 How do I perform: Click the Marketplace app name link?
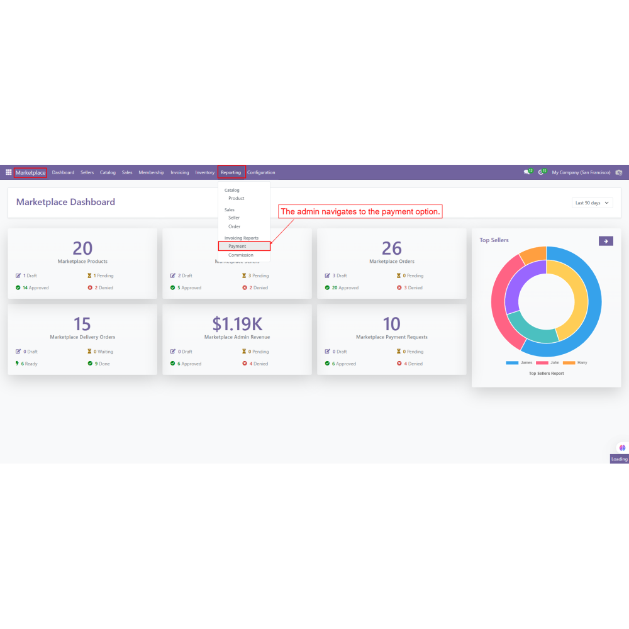click(x=30, y=172)
